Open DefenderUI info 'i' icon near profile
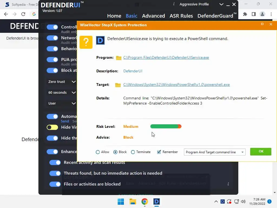Screen dimensions: 277x208 (174, 4)
